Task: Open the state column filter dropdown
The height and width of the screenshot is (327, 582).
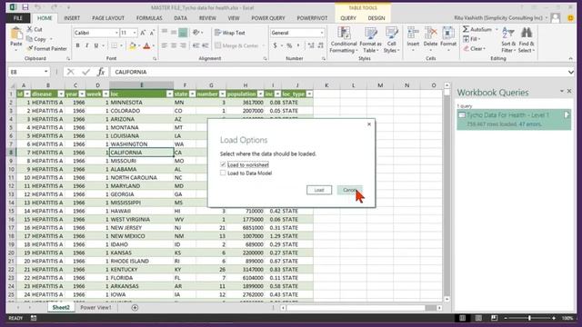Action: (x=192, y=94)
